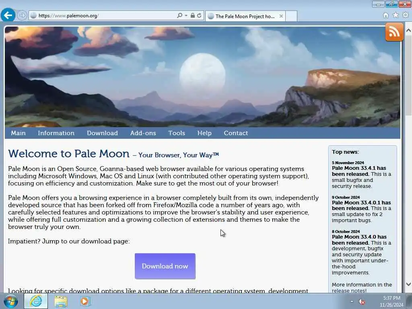Click the Top news heading
The width and height of the screenshot is (412, 309).
click(345, 152)
